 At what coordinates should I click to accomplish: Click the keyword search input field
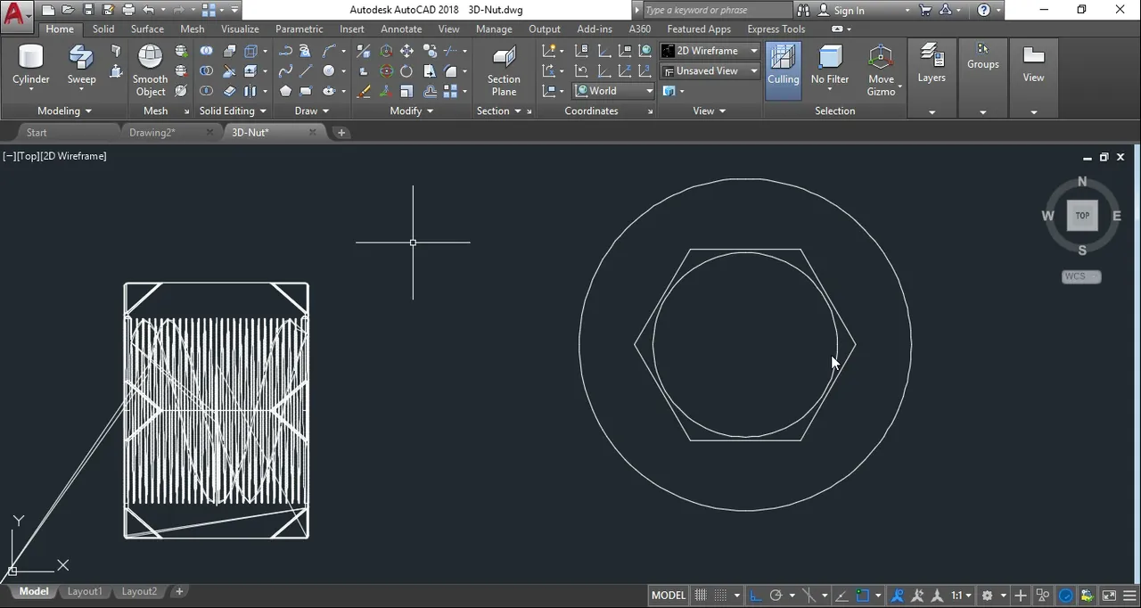(717, 11)
